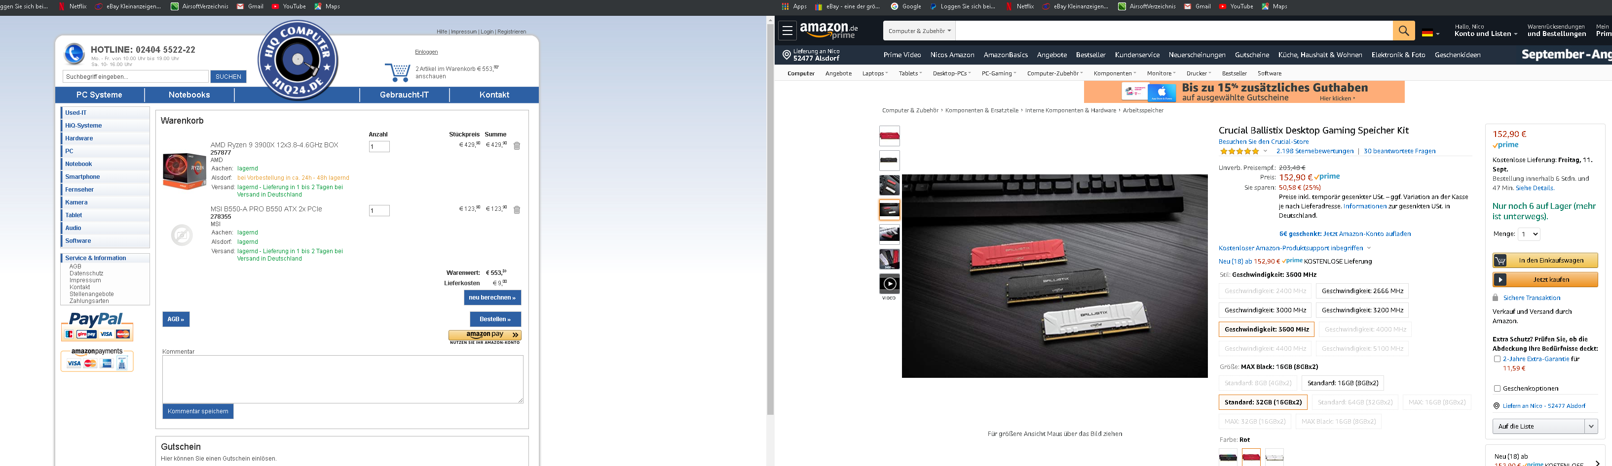The width and height of the screenshot is (1612, 466).
Task: Open the Notebooks tab
Action: (x=189, y=95)
